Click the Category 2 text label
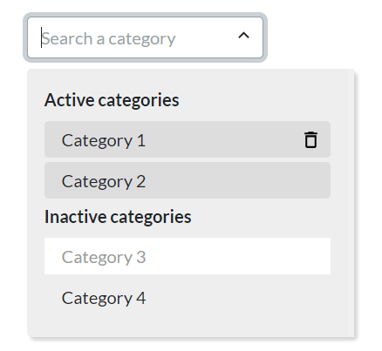Screen dimensions: 382x351 [x=104, y=182]
